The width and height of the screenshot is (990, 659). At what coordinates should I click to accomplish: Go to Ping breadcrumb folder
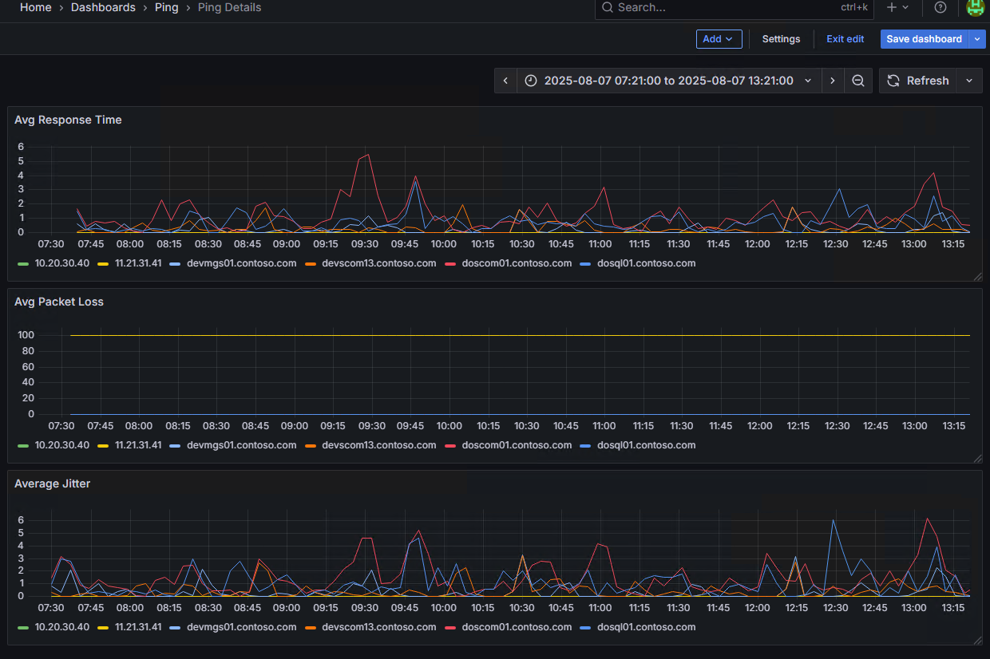[166, 7]
